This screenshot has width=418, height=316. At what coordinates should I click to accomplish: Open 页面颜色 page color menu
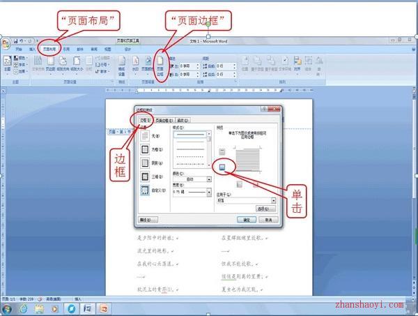pyautogui.click(x=148, y=64)
